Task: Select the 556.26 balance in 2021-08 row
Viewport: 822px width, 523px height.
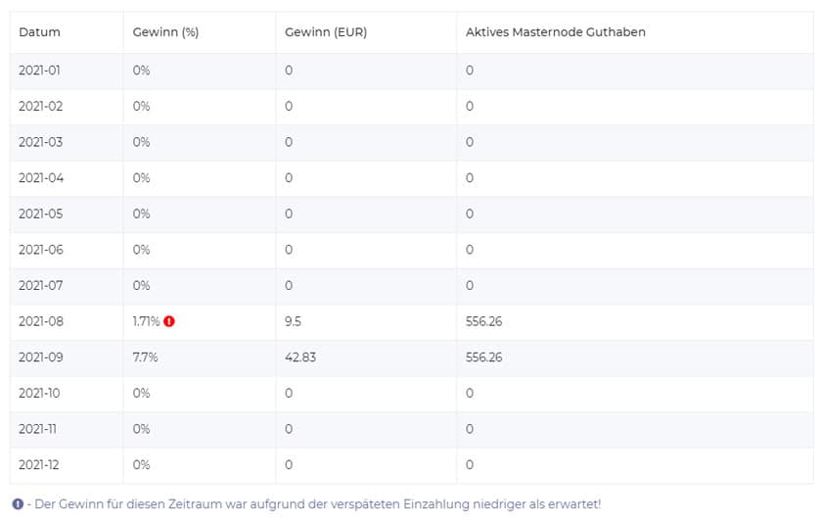Action: [483, 321]
